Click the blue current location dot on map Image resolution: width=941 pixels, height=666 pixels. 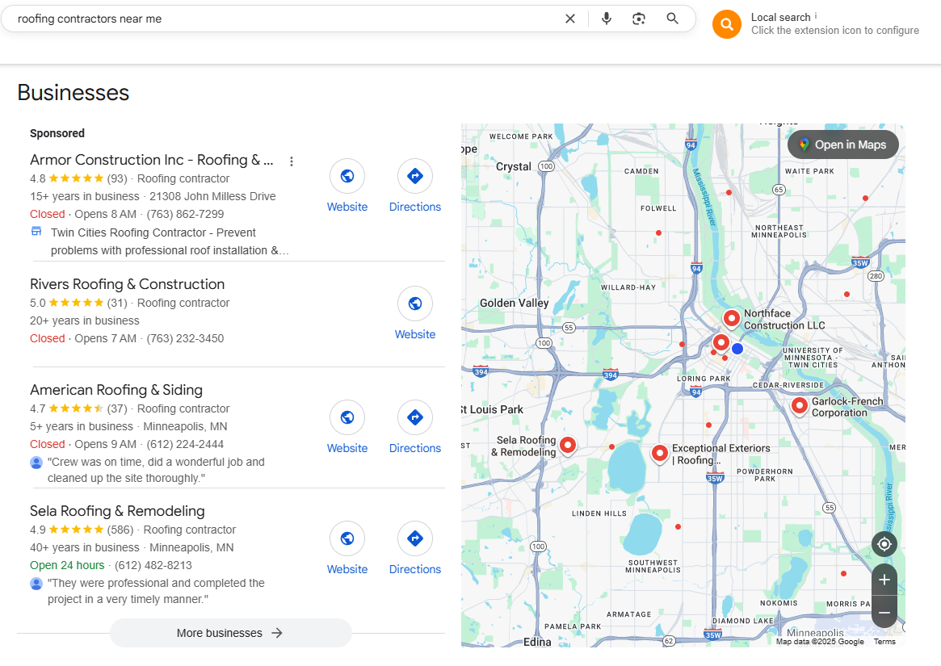point(737,349)
